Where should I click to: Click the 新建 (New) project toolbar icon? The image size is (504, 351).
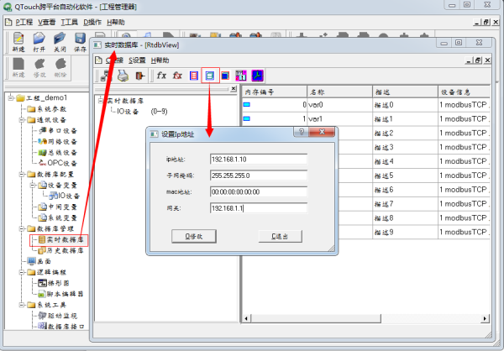[18, 40]
